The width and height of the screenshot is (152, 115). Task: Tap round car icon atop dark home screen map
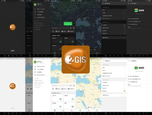(x=52, y=4)
